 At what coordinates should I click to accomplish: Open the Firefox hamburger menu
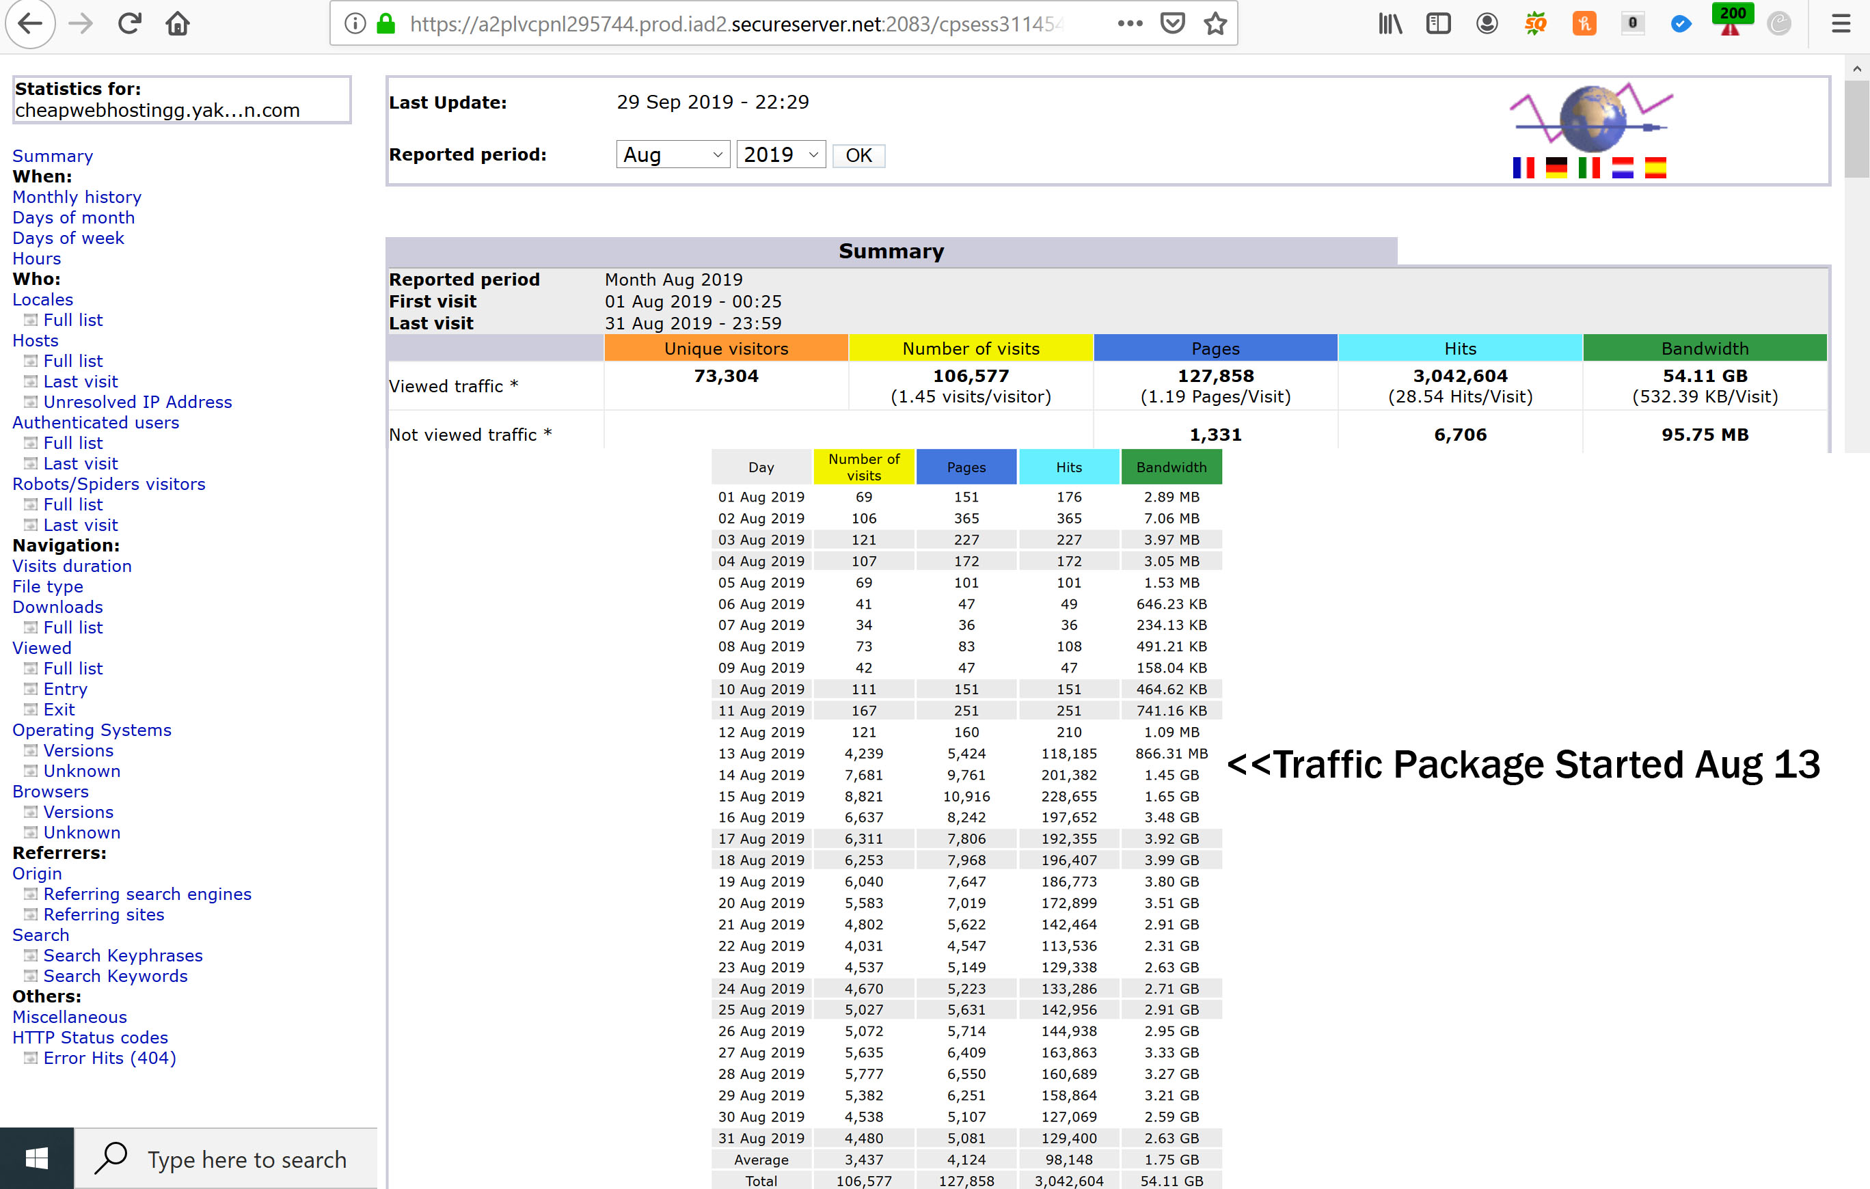pyautogui.click(x=1841, y=24)
